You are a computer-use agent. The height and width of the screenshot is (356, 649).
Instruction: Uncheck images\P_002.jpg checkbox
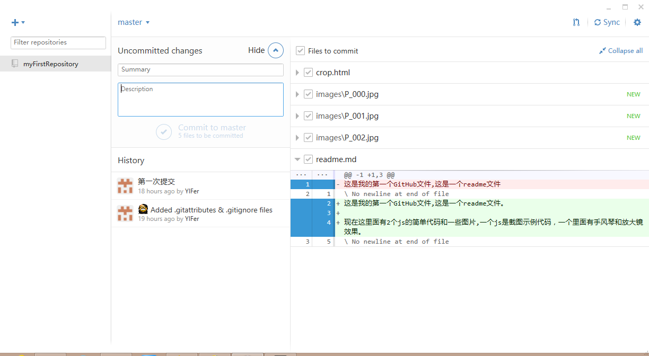tap(308, 138)
